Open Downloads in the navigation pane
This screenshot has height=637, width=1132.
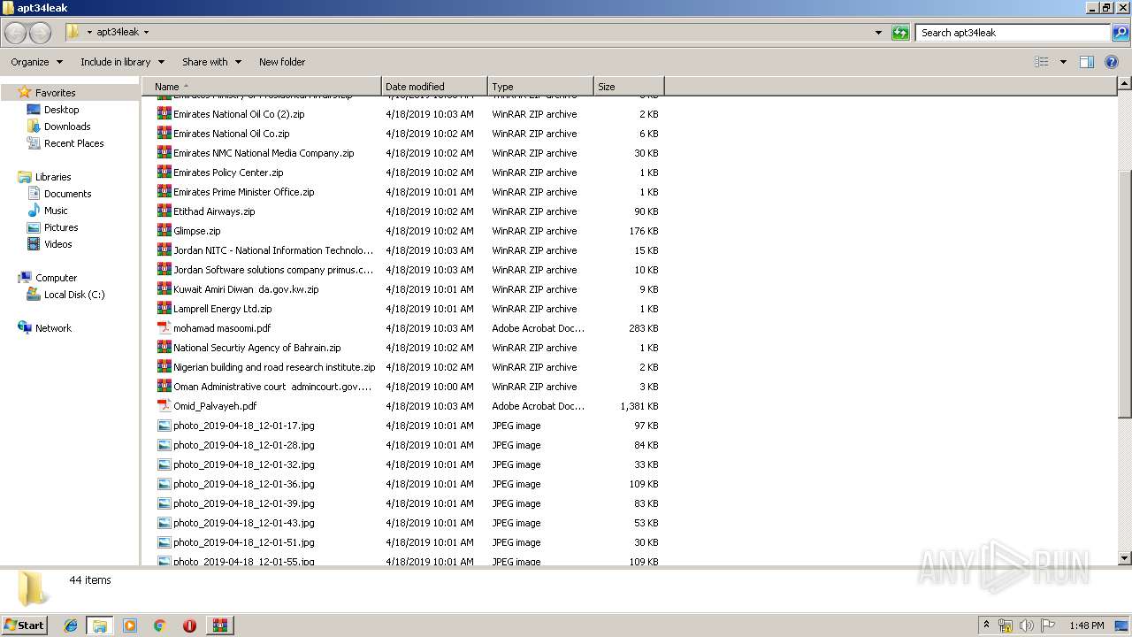coord(67,127)
